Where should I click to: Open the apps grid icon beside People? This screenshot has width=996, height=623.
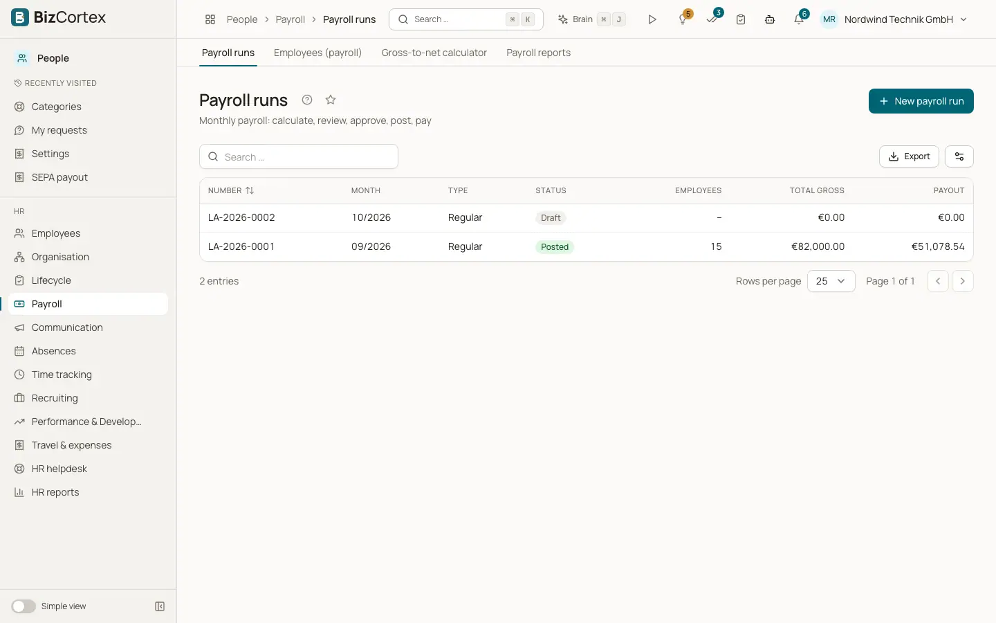pos(210,19)
